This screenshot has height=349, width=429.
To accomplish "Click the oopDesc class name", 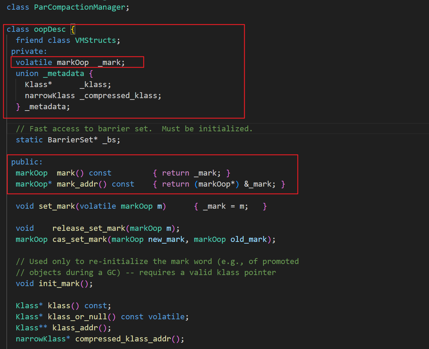I will [x=50, y=29].
